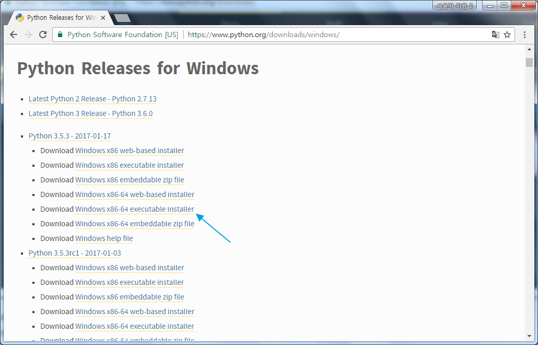The image size is (538, 345).
Task: Click the Python Releases for Windows heading
Action: click(138, 68)
